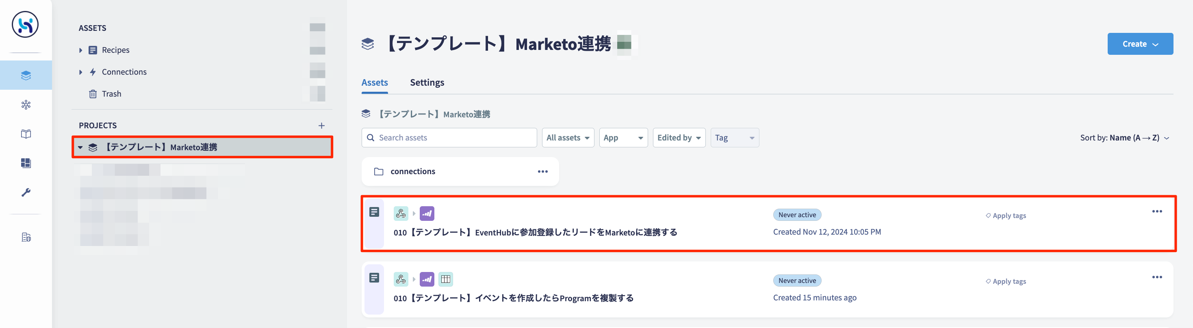Click the PROJECTS section heading
This screenshot has width=1193, height=328.
(x=97, y=125)
